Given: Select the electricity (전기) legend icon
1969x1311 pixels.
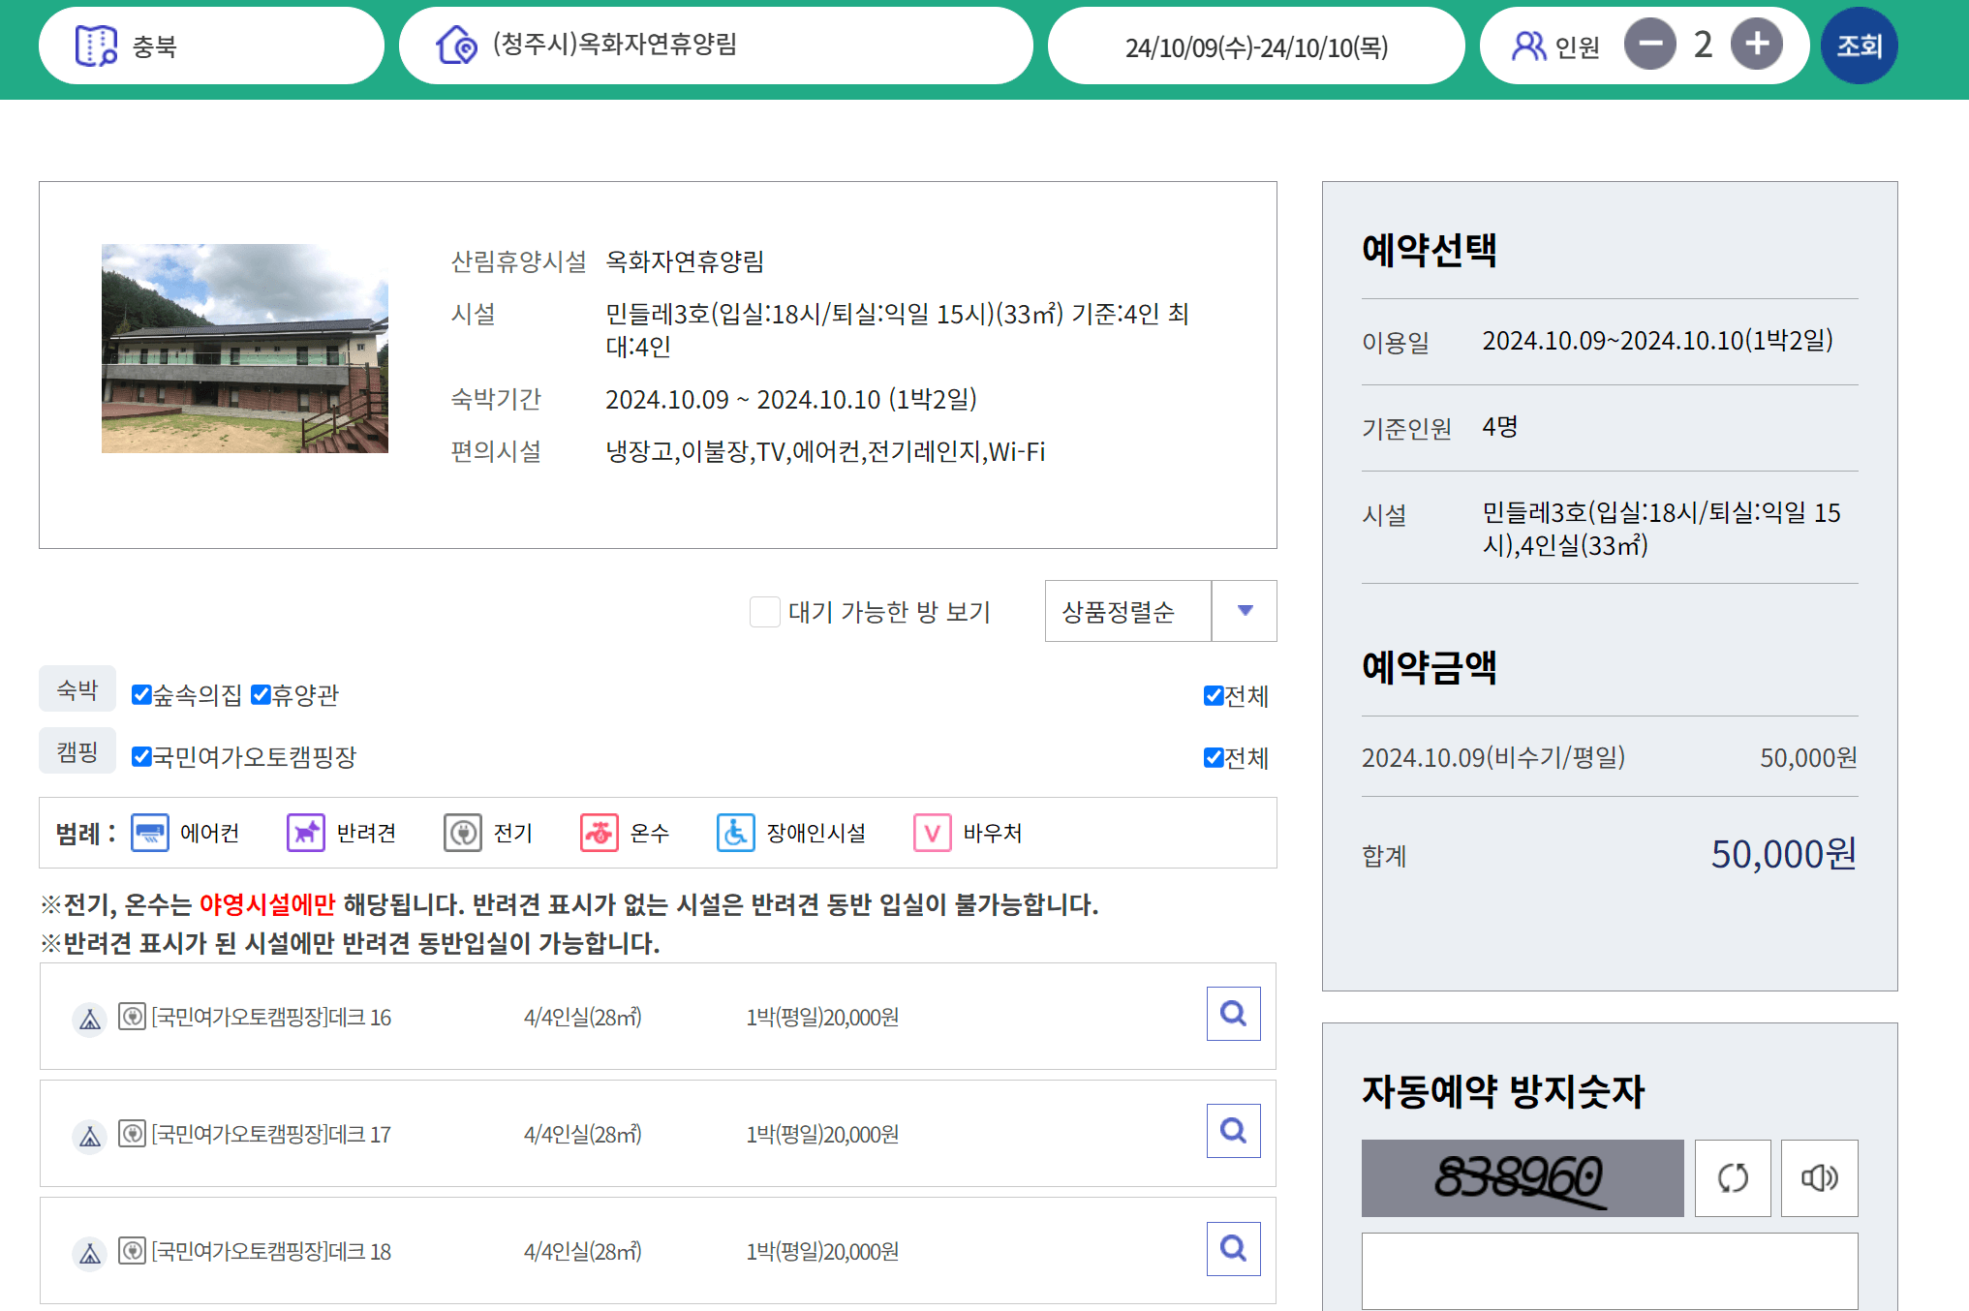Looking at the screenshot, I should click(x=463, y=833).
